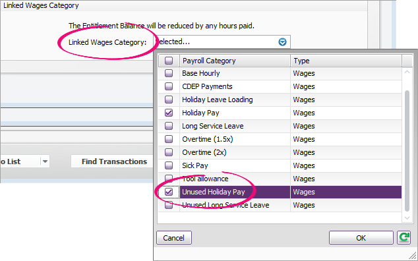Open the List button dropdown arrow
Screen dimensions: 418x261
[x=45, y=161]
